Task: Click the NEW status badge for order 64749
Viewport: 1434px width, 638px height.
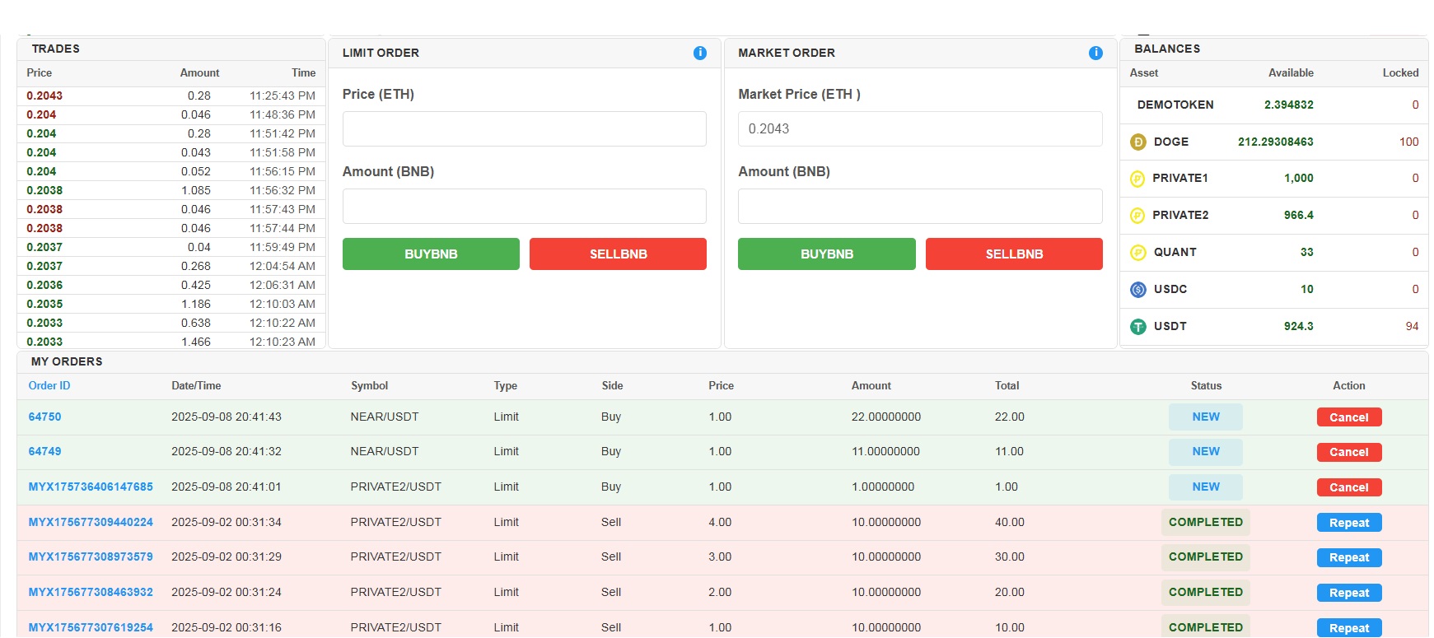Action: click(1205, 451)
